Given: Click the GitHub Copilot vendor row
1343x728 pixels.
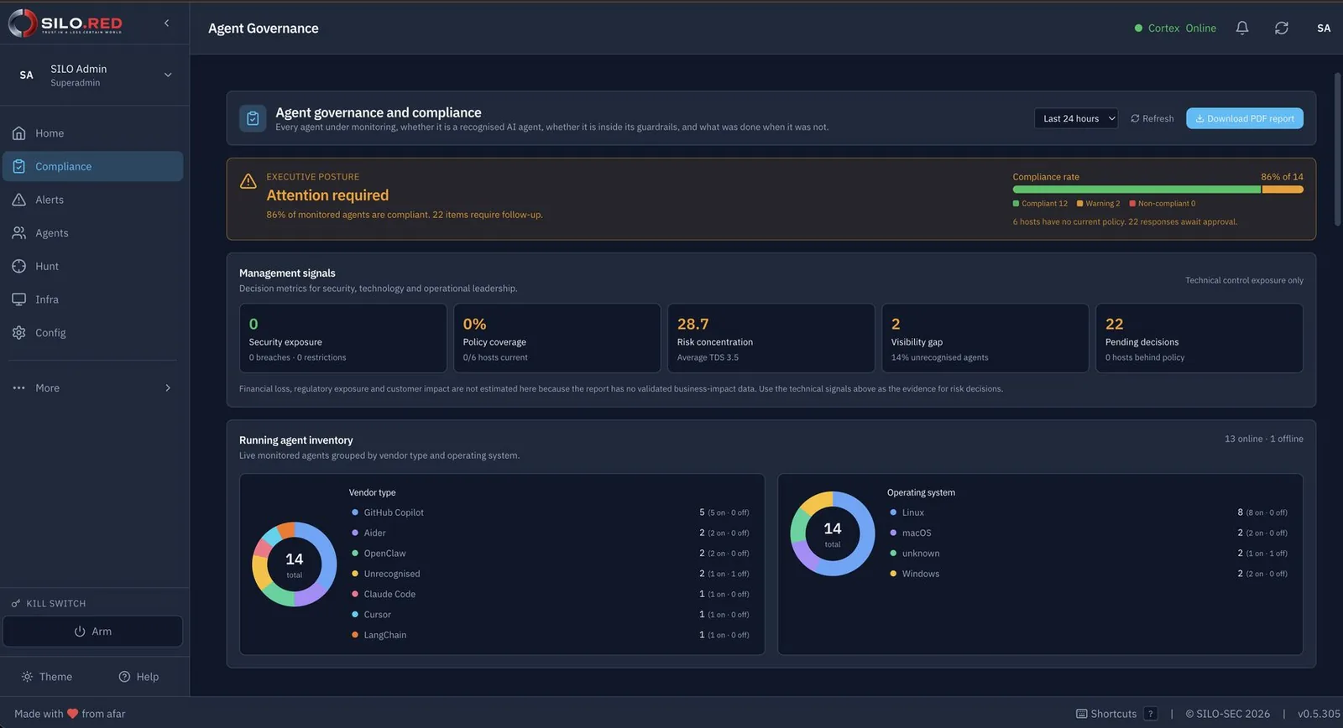Looking at the screenshot, I should point(551,512).
